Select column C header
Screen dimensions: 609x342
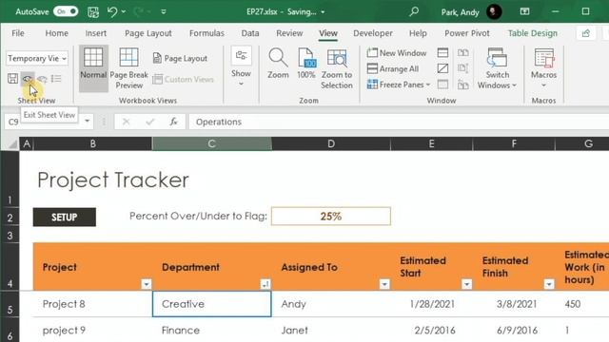pyautogui.click(x=211, y=143)
